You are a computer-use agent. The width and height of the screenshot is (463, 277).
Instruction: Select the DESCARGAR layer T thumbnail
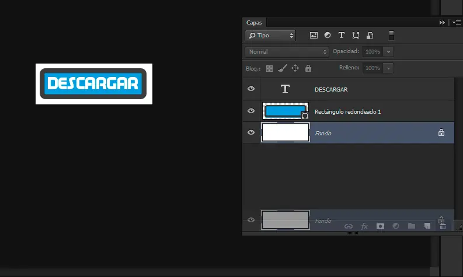pos(285,89)
